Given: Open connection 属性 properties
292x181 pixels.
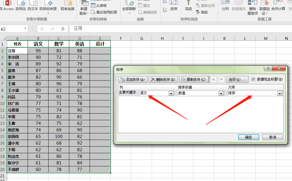Looking at the screenshot, I should (x=144, y=5).
